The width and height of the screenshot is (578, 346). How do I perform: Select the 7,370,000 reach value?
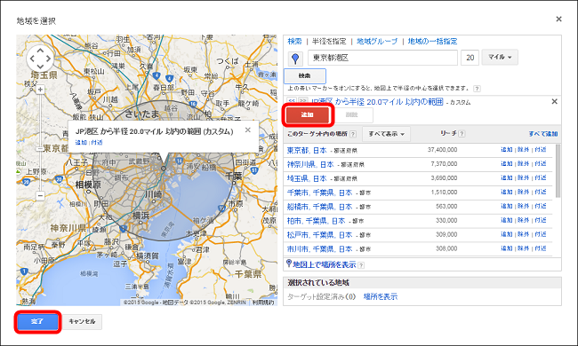[444, 163]
